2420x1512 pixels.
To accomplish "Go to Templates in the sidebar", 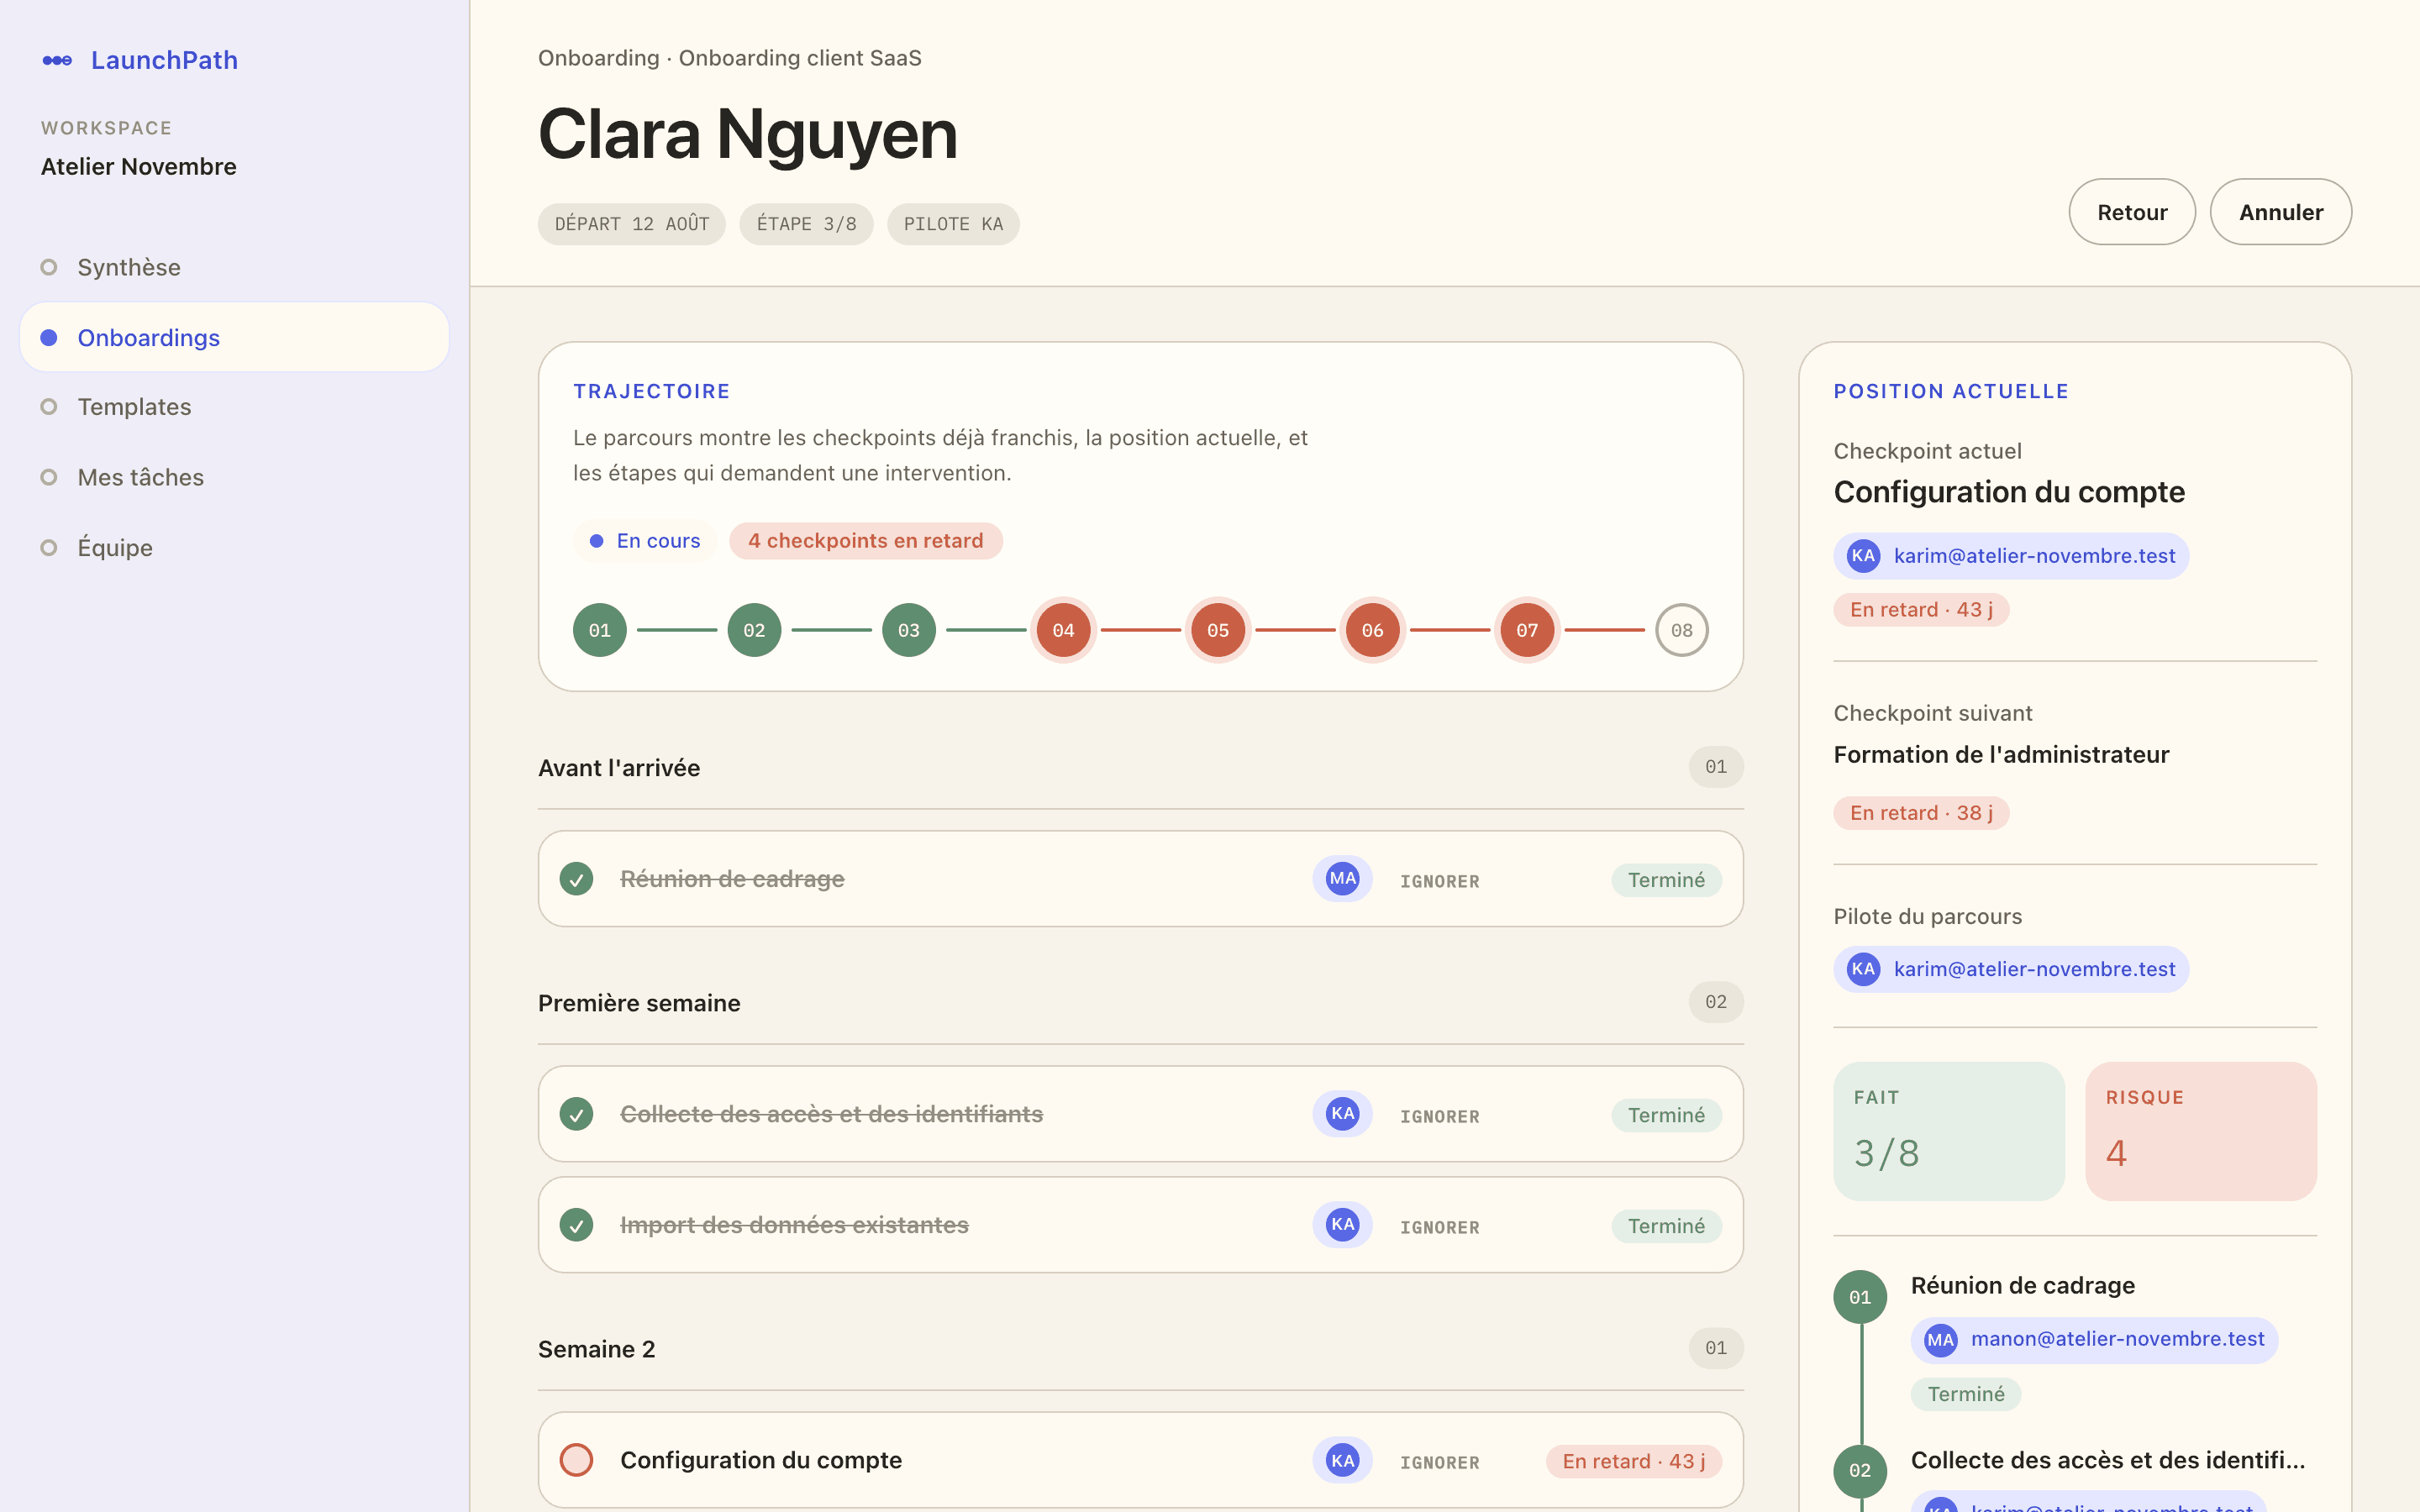I will click(235, 407).
